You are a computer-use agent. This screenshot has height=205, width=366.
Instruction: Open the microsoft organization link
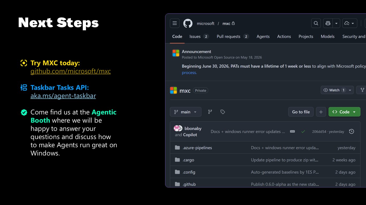(206, 23)
